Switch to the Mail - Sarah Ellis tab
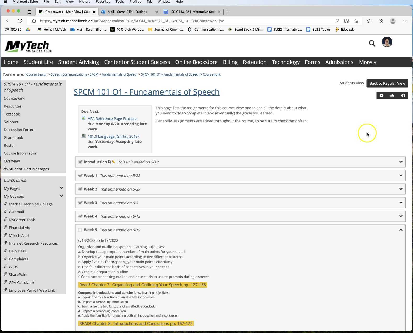 point(127,12)
